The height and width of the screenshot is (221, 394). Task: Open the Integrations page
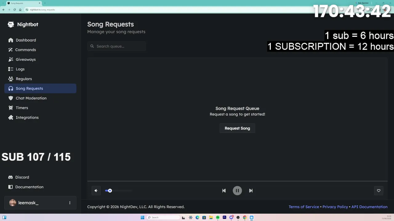(40, 118)
